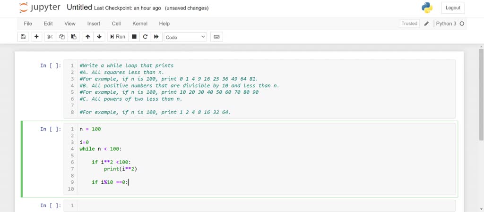The height and width of the screenshot is (212, 484).
Task: Click Last Checkpoint: an hour ago text
Action: [x=128, y=8]
